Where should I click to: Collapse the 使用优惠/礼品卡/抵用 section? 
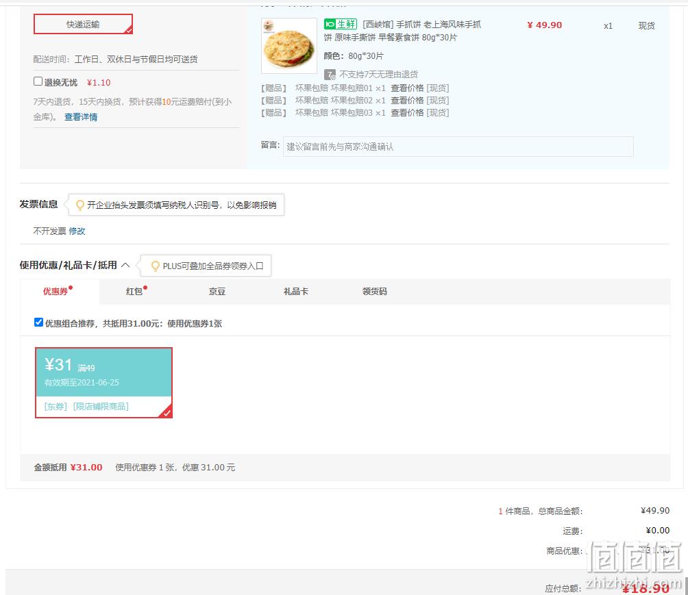click(125, 265)
